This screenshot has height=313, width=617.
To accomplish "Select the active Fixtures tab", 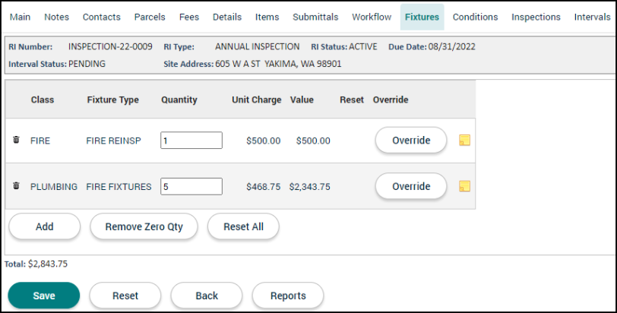I will point(422,17).
